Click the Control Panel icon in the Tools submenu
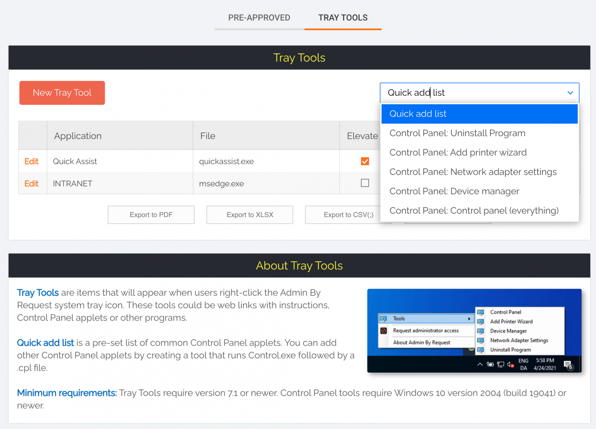This screenshot has width=596, height=429. tap(481, 312)
